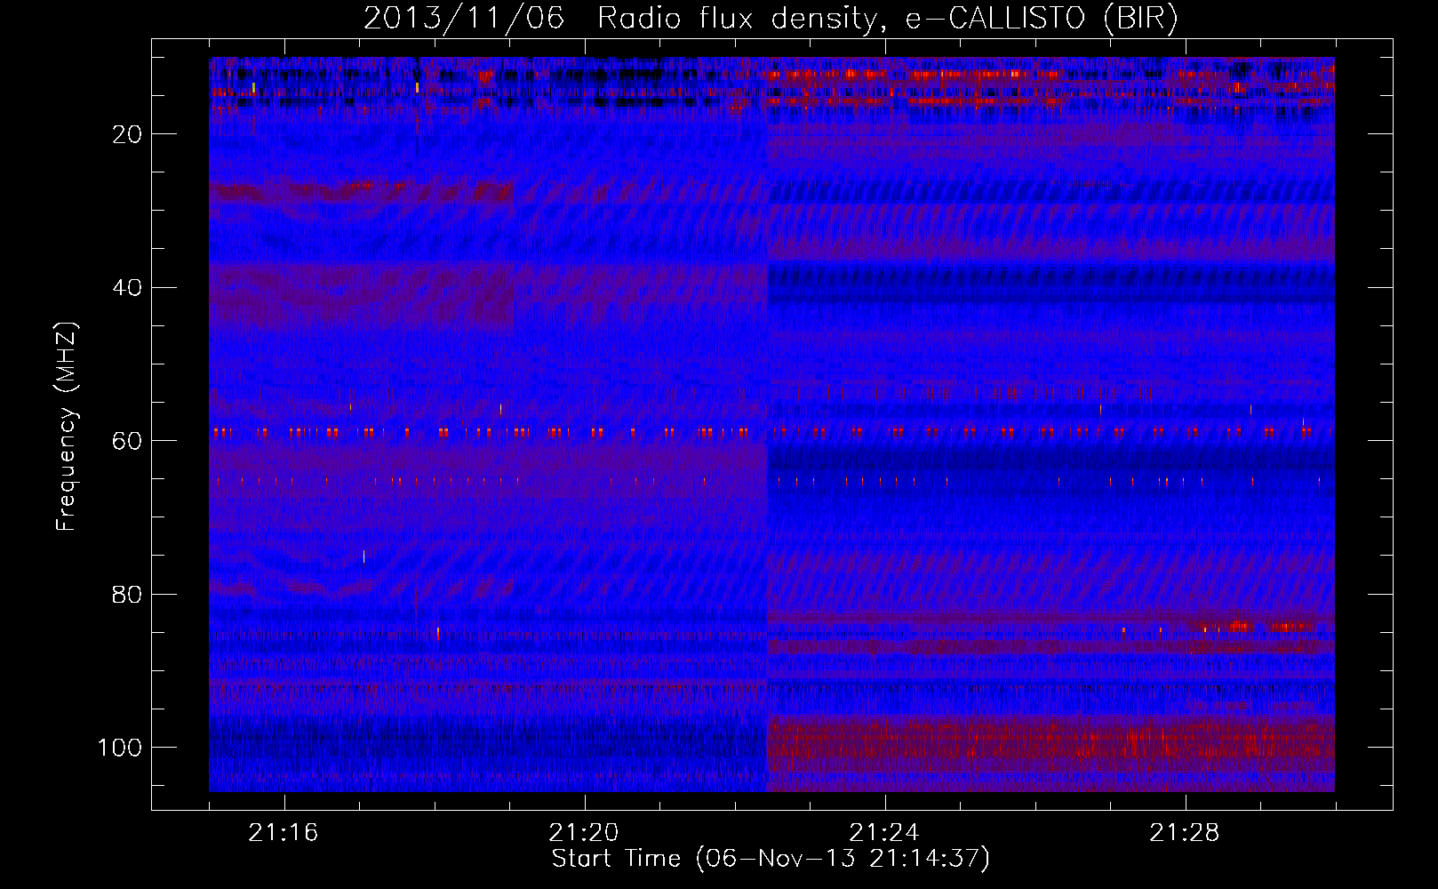Click the '40' frequency tick label
The image size is (1438, 889).
pyautogui.click(x=127, y=288)
